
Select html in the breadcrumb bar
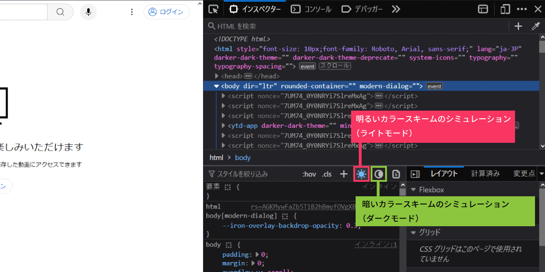point(216,158)
